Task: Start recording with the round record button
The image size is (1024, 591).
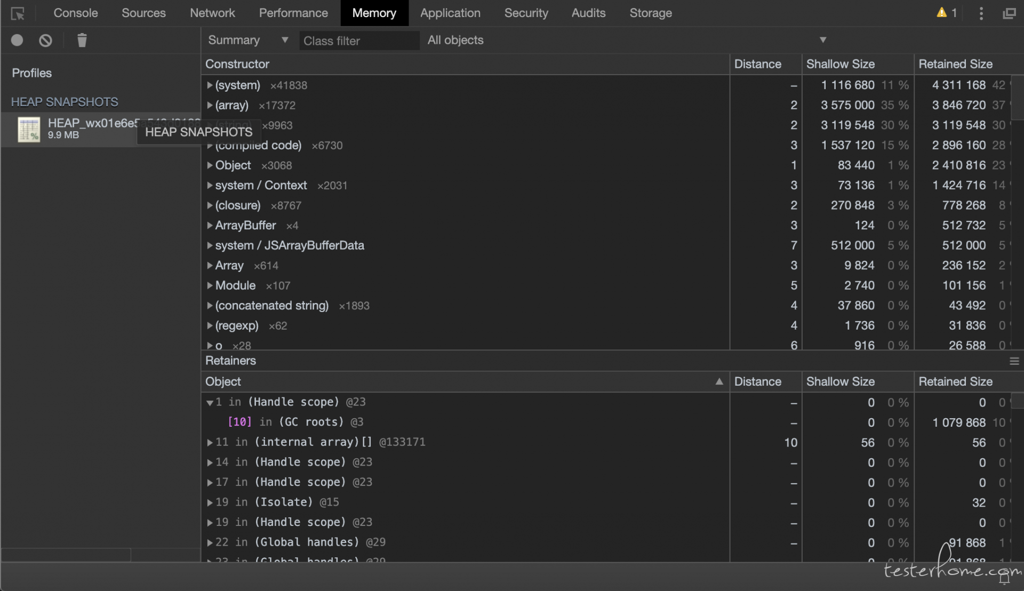Action: coord(17,40)
